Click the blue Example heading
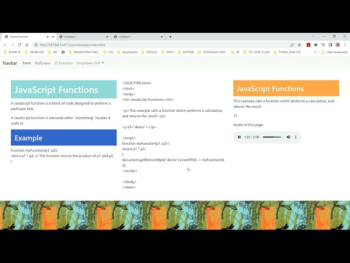350x263 pixels. [63, 138]
